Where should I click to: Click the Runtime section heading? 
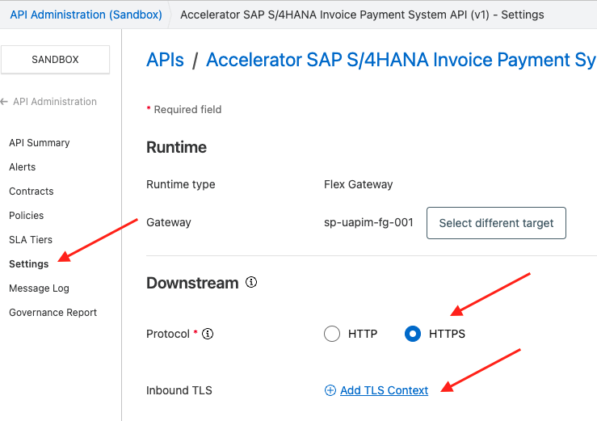tap(176, 147)
